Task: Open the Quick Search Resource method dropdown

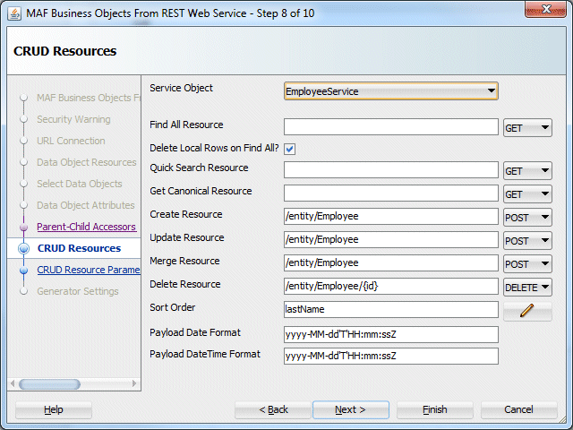Action: pyautogui.click(x=527, y=171)
